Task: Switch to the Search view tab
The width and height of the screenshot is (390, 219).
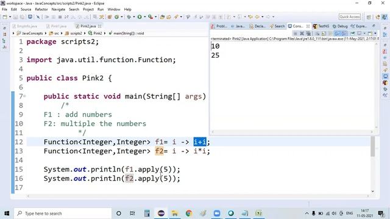Action: [x=277, y=26]
